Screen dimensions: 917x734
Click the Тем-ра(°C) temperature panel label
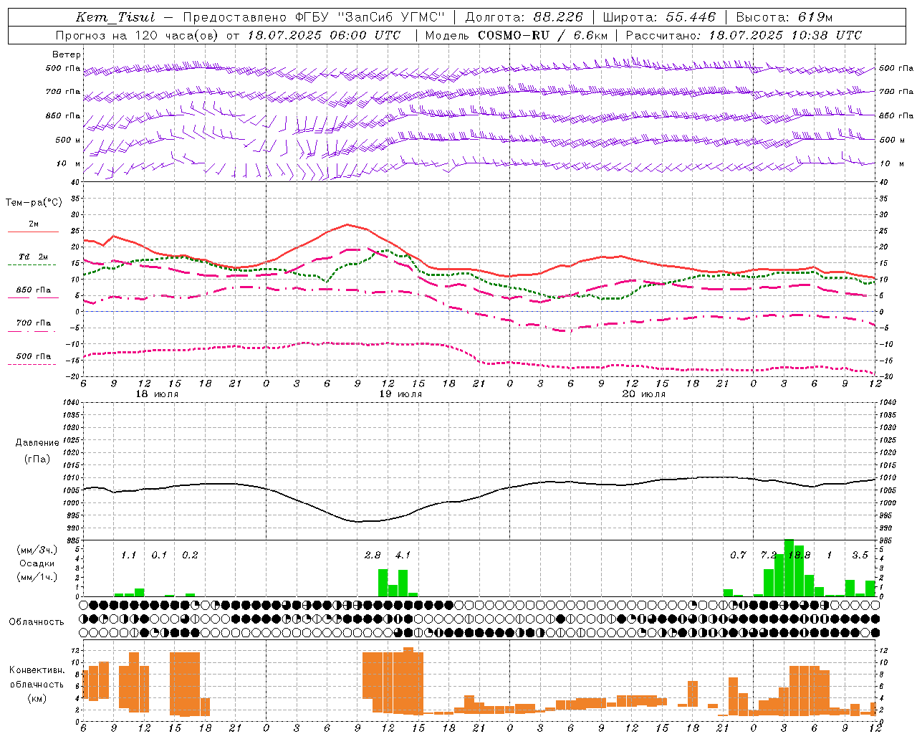[x=34, y=203]
